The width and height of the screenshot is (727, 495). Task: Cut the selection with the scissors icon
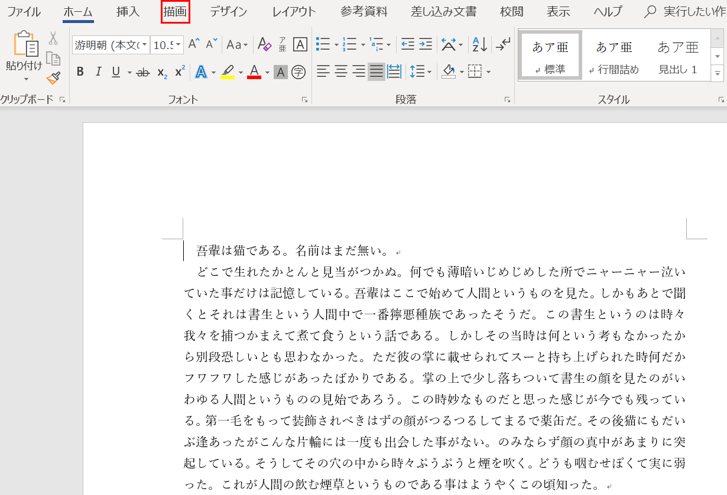coord(53,39)
